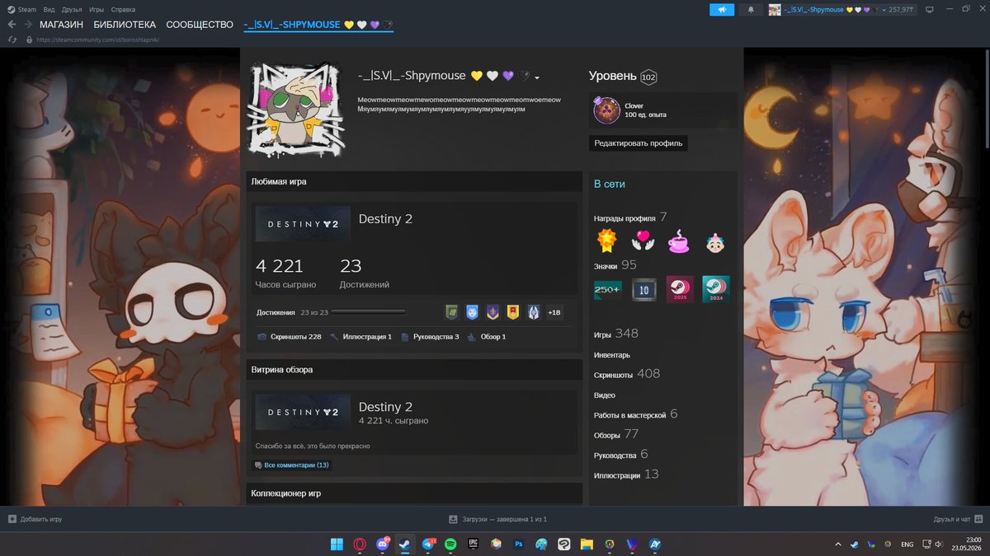This screenshot has height=556, width=990.
Task: Open the Видео sidebar link
Action: [605, 395]
